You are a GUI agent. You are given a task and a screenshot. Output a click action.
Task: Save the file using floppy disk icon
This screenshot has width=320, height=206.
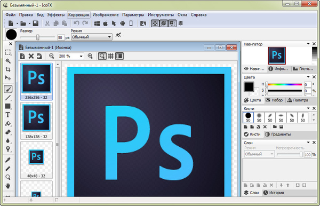pos(36,23)
